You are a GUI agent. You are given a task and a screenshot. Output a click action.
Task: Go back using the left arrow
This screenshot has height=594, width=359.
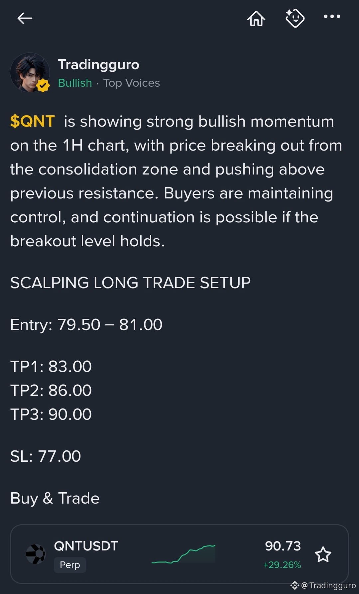(25, 18)
